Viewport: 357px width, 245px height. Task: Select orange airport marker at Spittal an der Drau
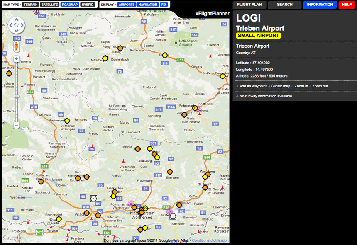(41, 181)
